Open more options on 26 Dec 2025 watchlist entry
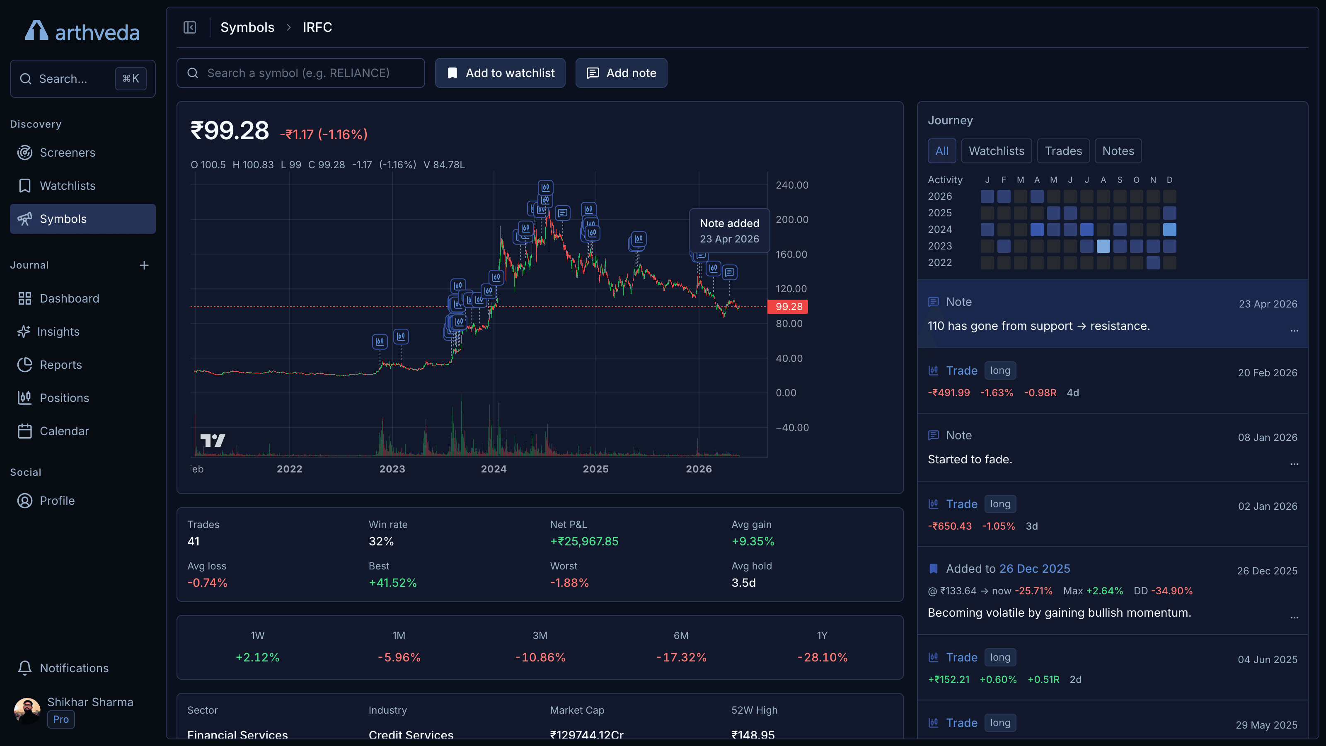The width and height of the screenshot is (1326, 746). (x=1294, y=617)
